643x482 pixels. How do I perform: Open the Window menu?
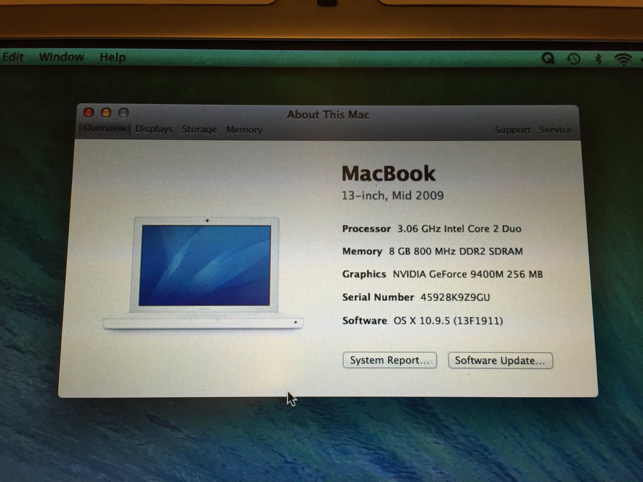(62, 57)
